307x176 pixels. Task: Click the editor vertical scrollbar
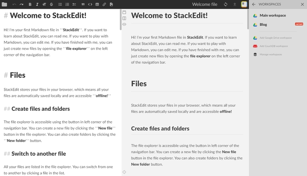(x=121, y=20)
